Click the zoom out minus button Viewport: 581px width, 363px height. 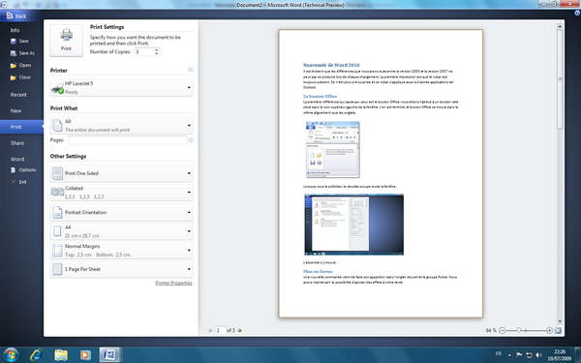(502, 330)
